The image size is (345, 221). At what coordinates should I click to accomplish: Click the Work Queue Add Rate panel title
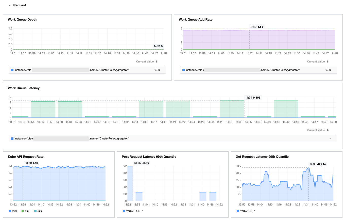[x=196, y=20]
